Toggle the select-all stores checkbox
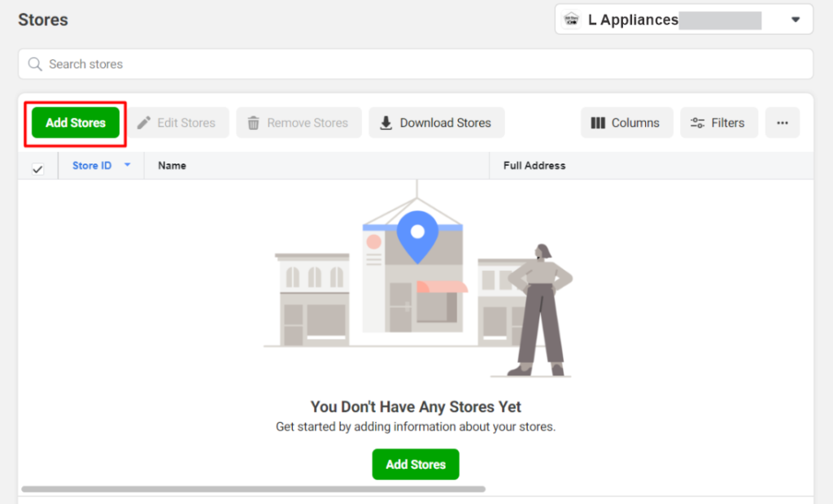Image resolution: width=833 pixels, height=504 pixels. (37, 169)
